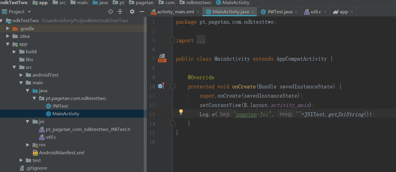Open the JNITest.java tab
This screenshot has height=172, width=396.
click(x=279, y=12)
